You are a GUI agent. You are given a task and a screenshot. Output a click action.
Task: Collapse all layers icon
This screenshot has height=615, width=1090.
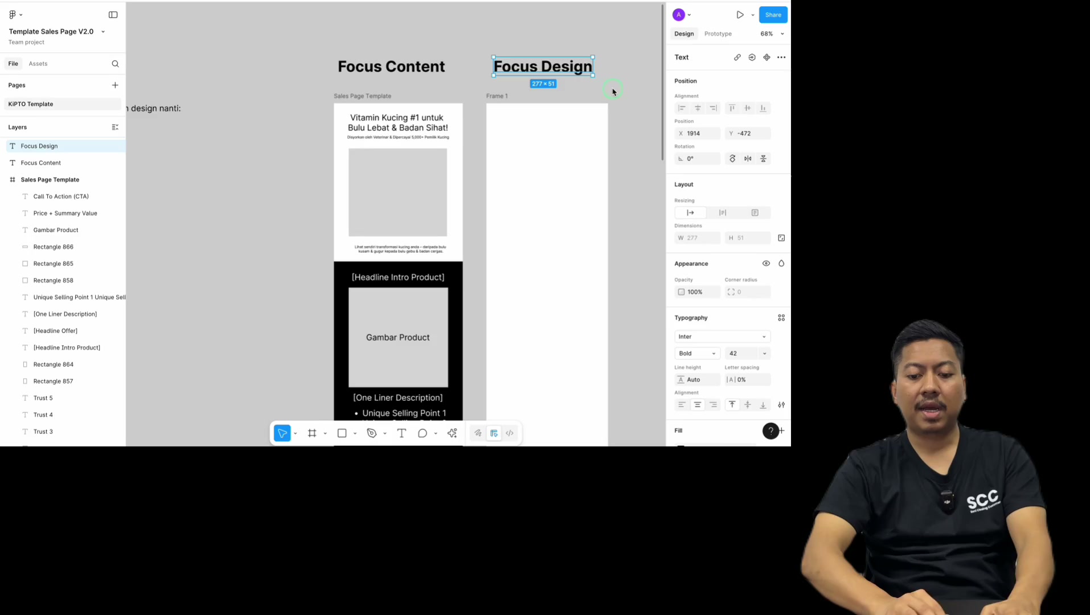115,128
